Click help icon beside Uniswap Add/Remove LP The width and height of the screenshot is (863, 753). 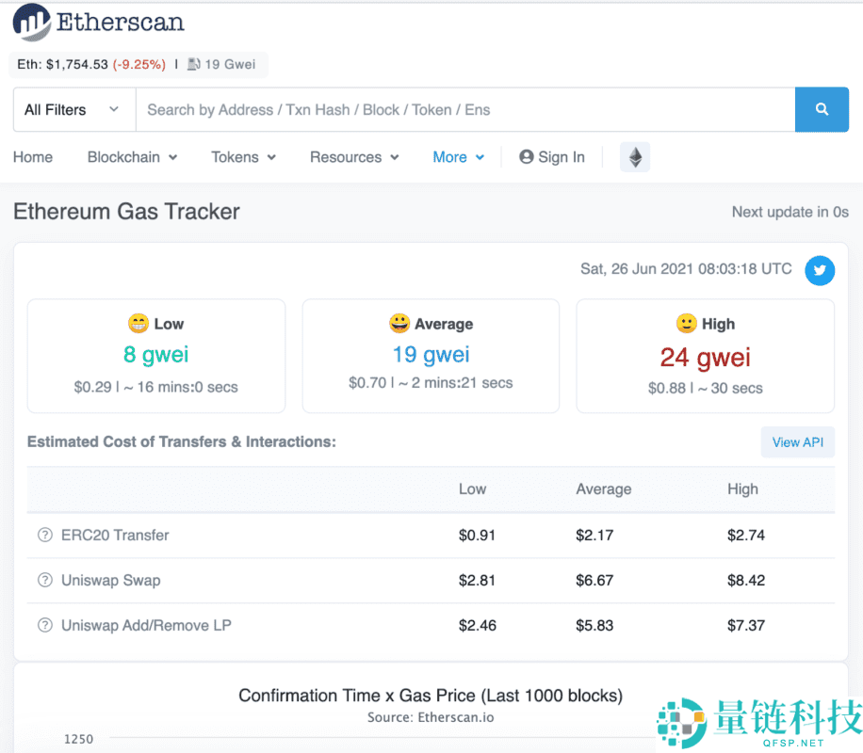[x=44, y=626]
